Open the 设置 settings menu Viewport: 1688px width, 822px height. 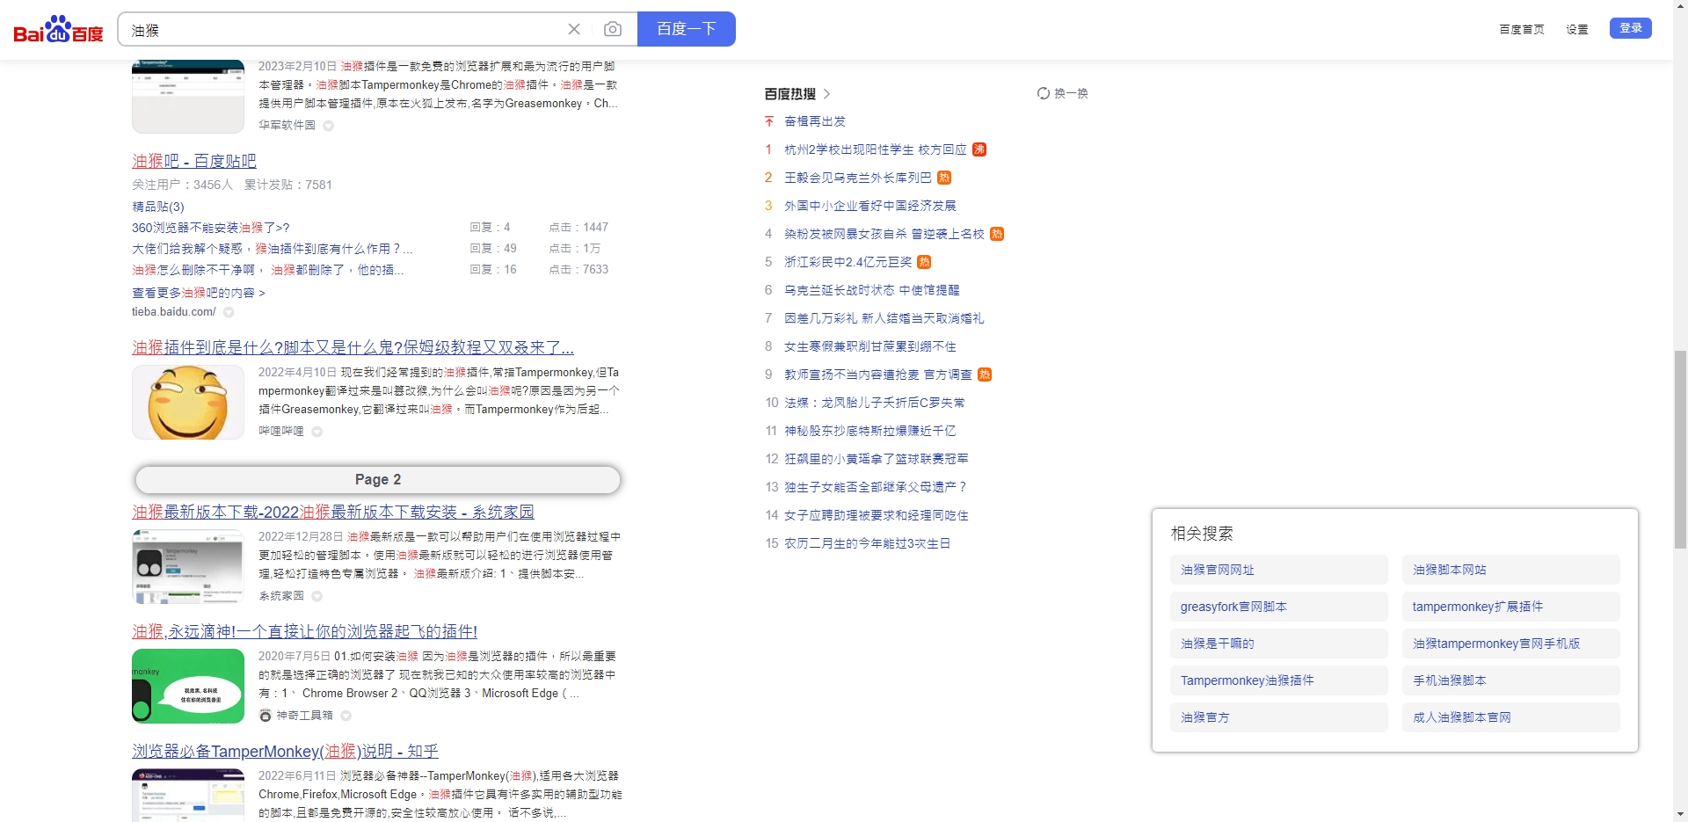coord(1577,29)
